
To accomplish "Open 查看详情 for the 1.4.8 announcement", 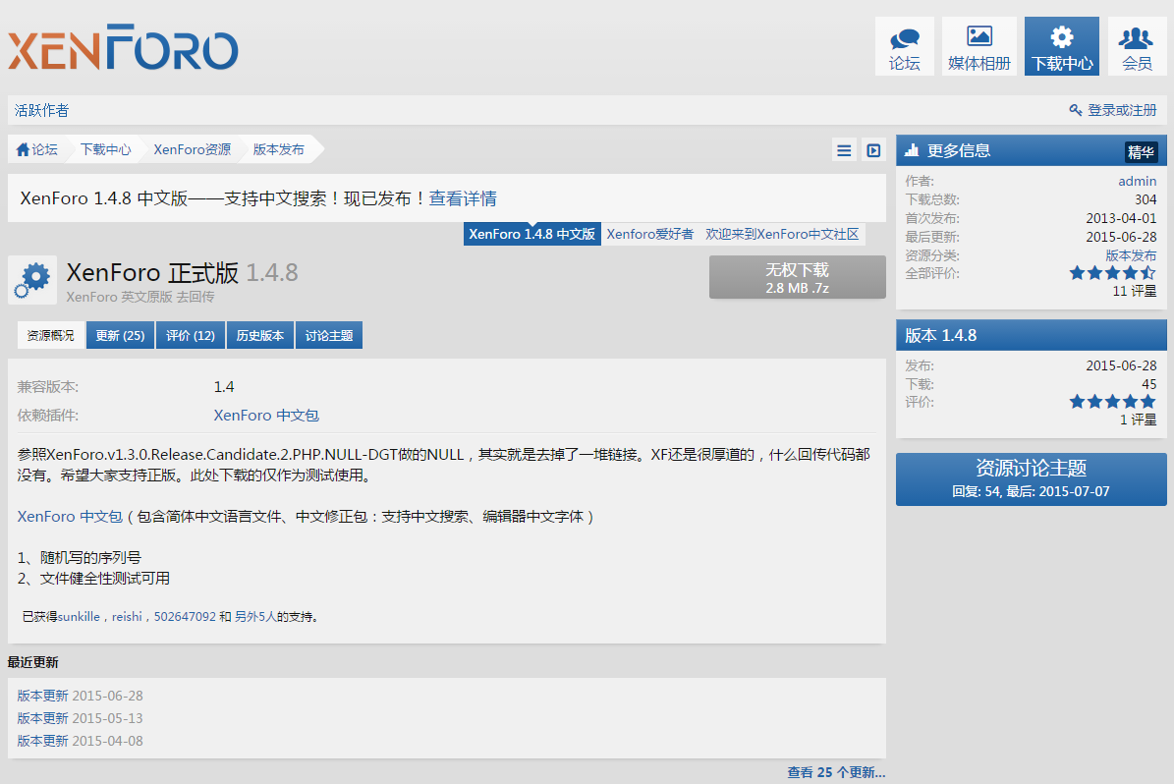I will click(465, 197).
